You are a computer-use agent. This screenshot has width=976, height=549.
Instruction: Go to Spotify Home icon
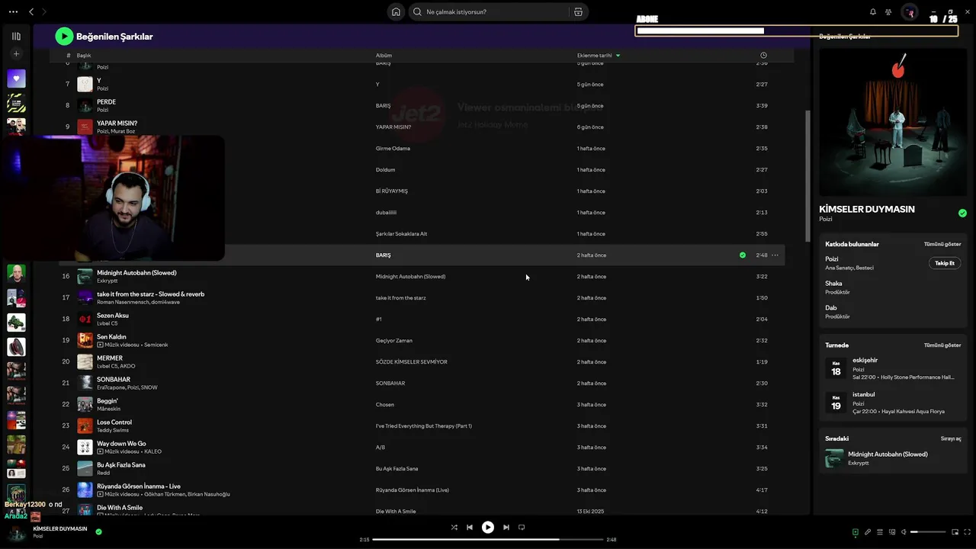(396, 12)
